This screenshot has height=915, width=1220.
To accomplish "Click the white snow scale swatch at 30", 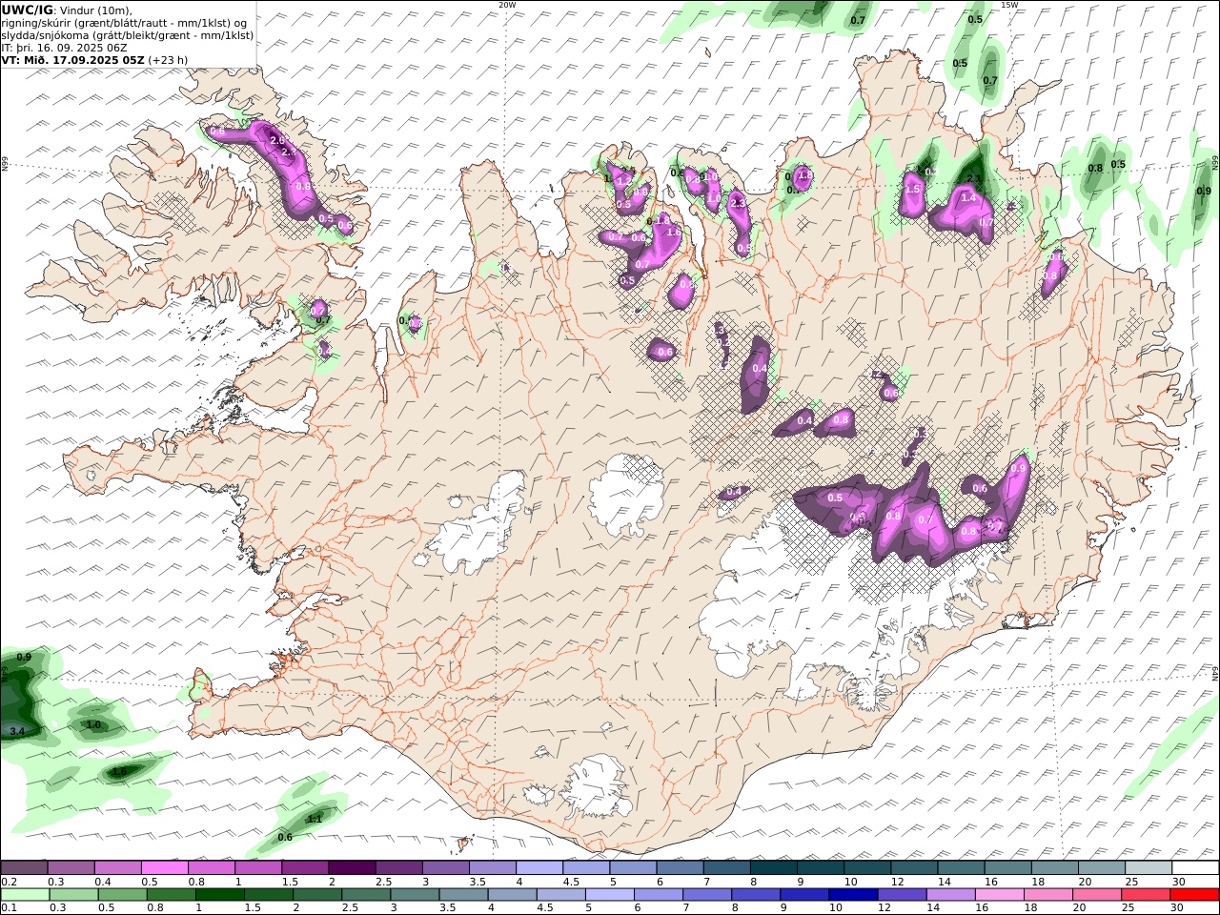I will pos(1195,867).
